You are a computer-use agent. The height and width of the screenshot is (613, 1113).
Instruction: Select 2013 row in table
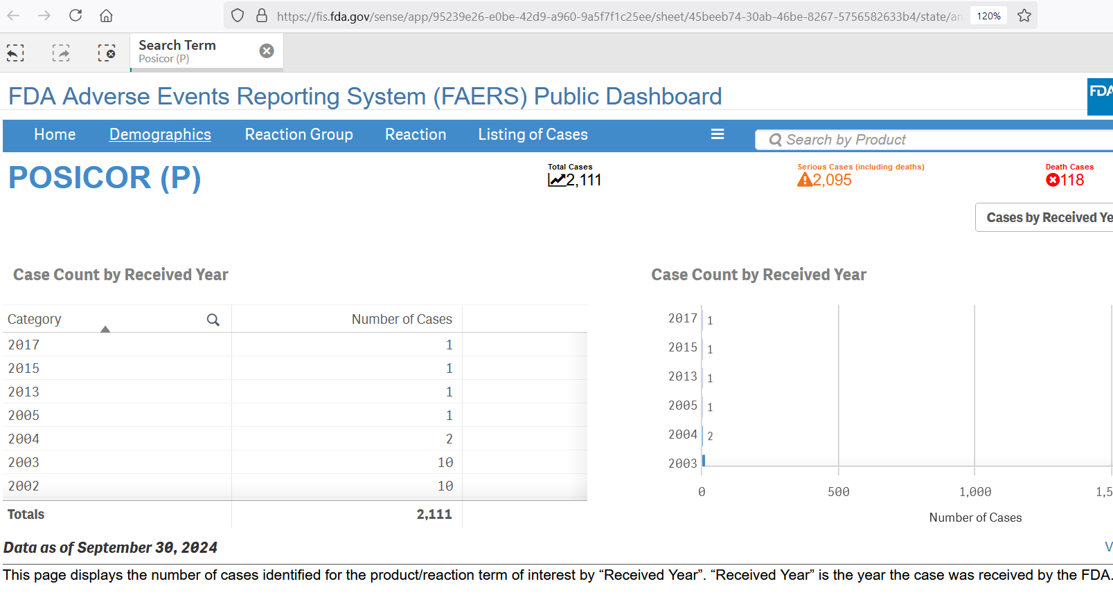pyautogui.click(x=295, y=392)
